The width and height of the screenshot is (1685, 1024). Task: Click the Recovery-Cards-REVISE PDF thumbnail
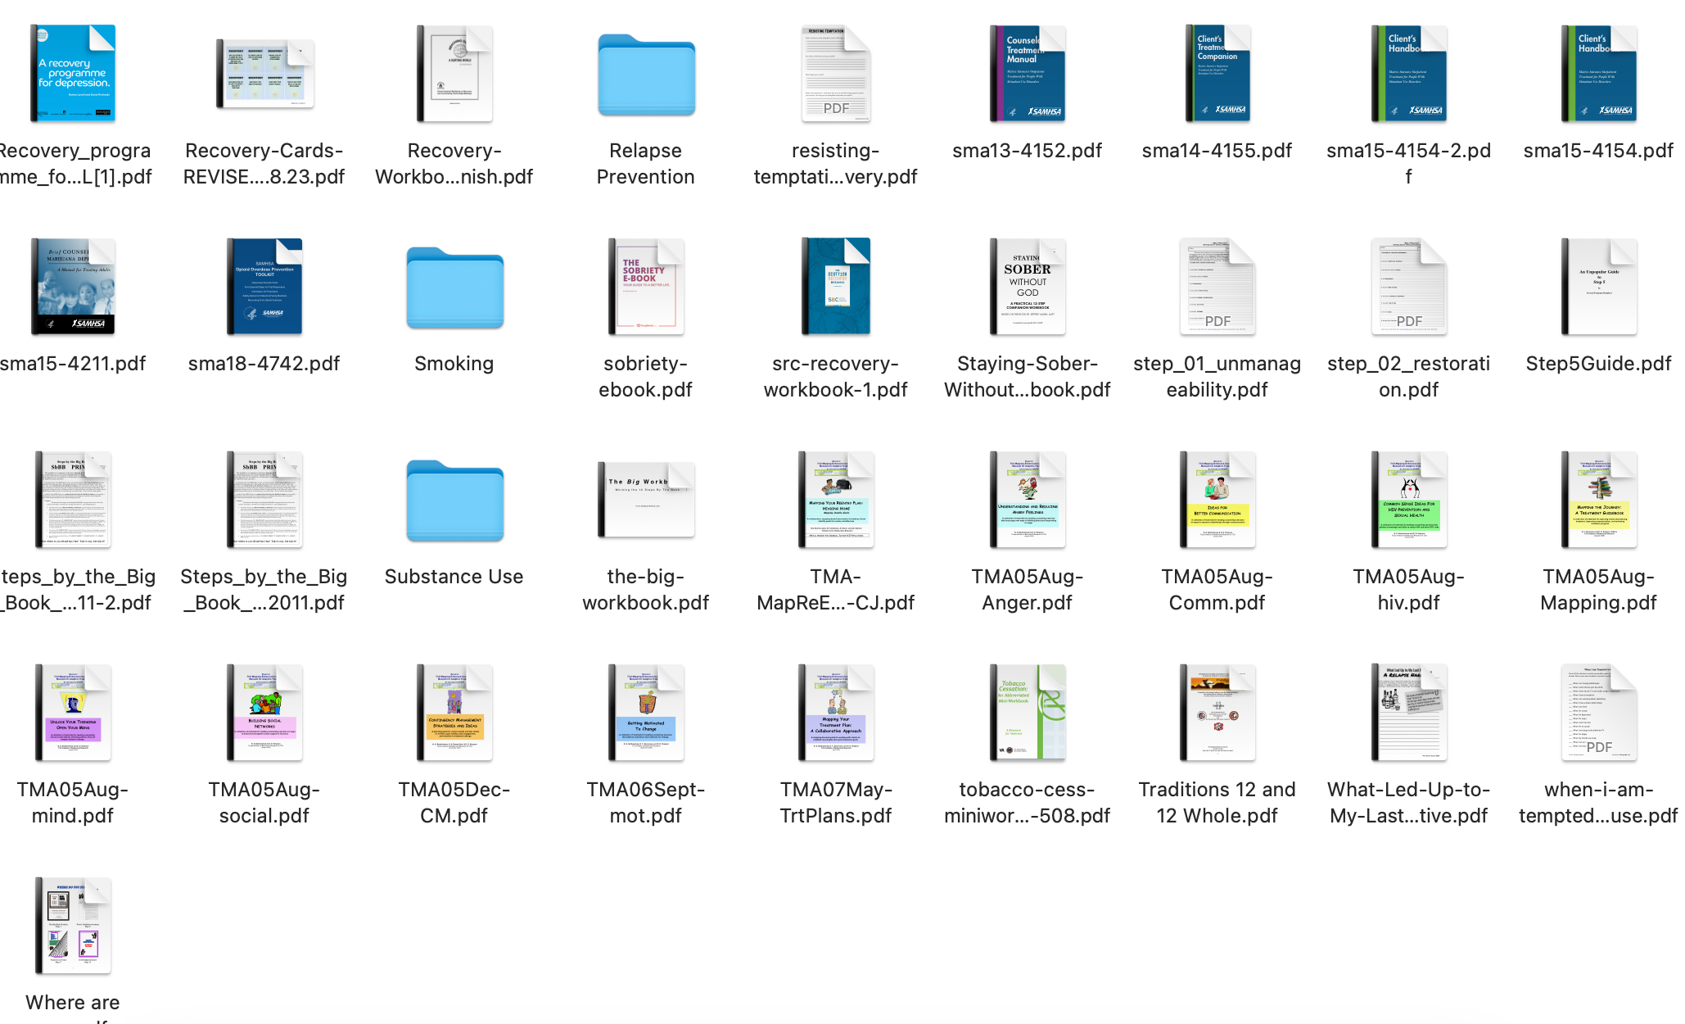click(264, 75)
